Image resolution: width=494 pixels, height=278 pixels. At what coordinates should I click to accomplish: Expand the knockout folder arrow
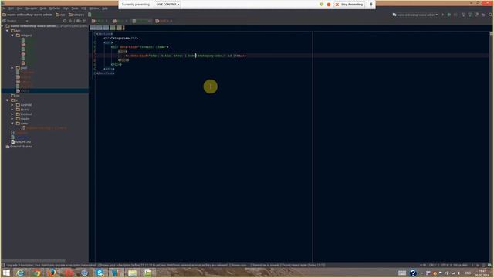12,114
